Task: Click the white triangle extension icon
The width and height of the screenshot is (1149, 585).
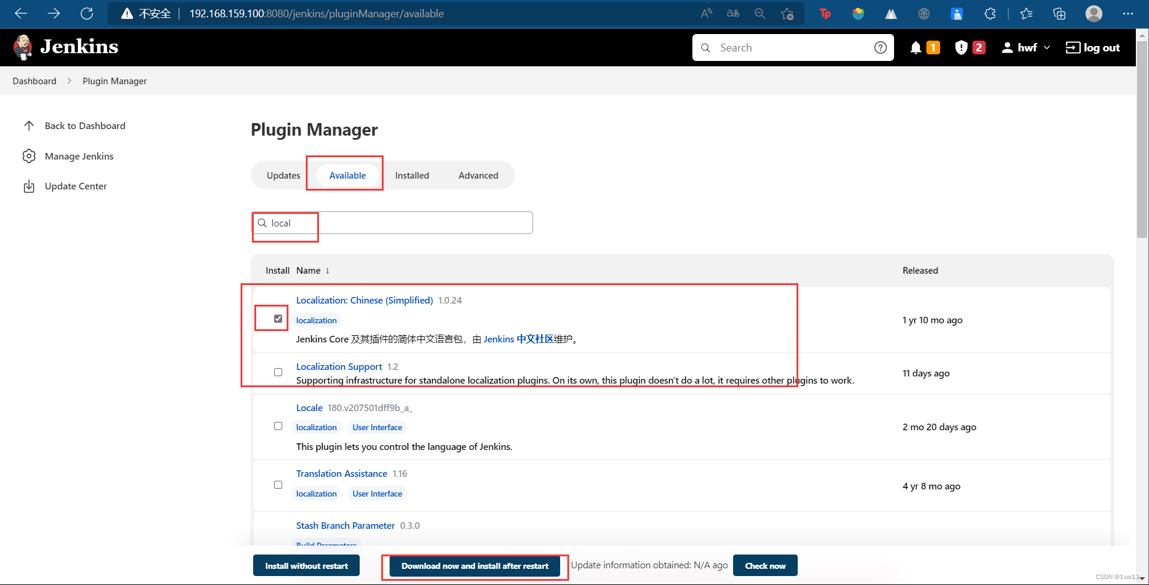Action: click(x=891, y=13)
